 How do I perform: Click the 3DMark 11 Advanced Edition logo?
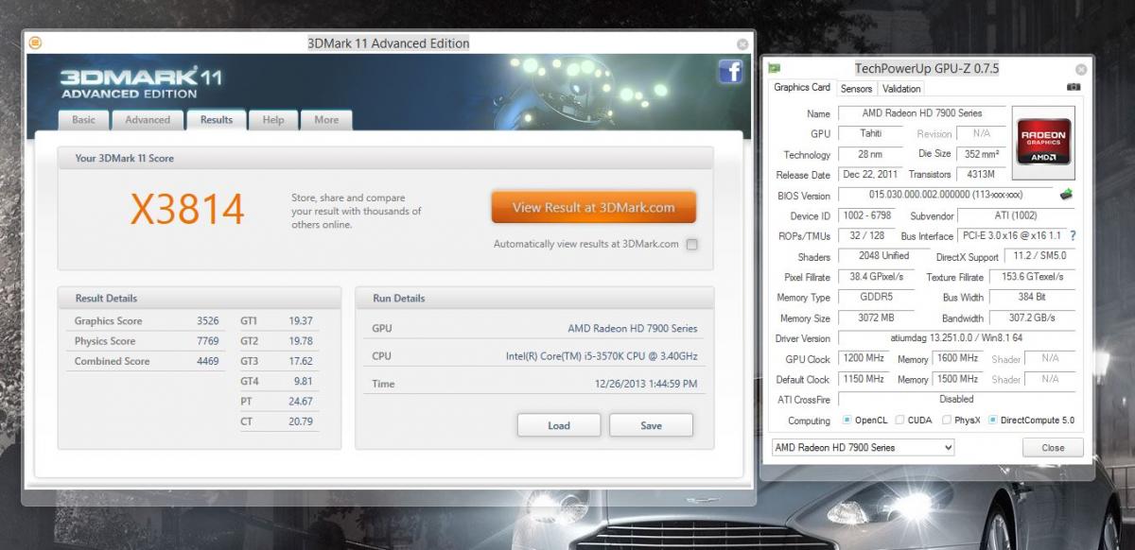[141, 82]
